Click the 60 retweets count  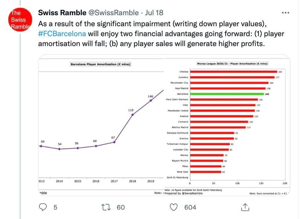(x=121, y=207)
